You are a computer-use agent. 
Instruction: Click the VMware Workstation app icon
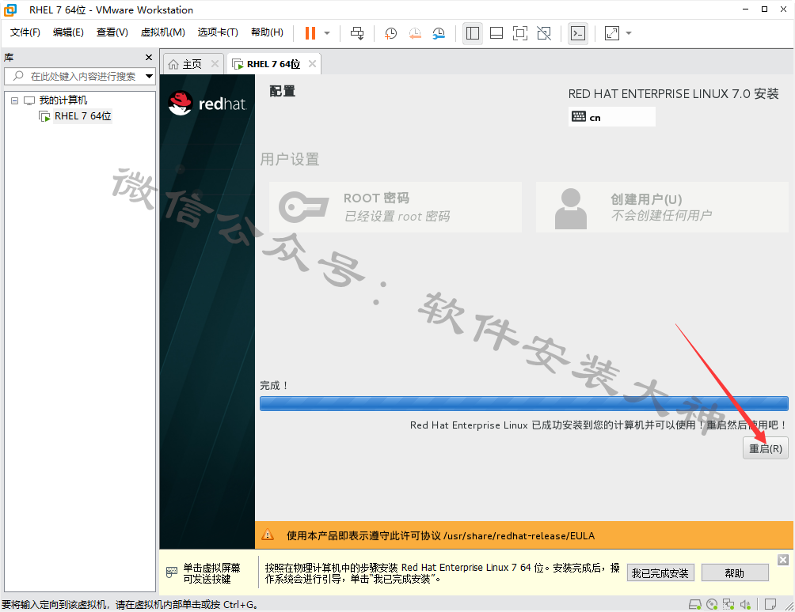pyautogui.click(x=10, y=9)
